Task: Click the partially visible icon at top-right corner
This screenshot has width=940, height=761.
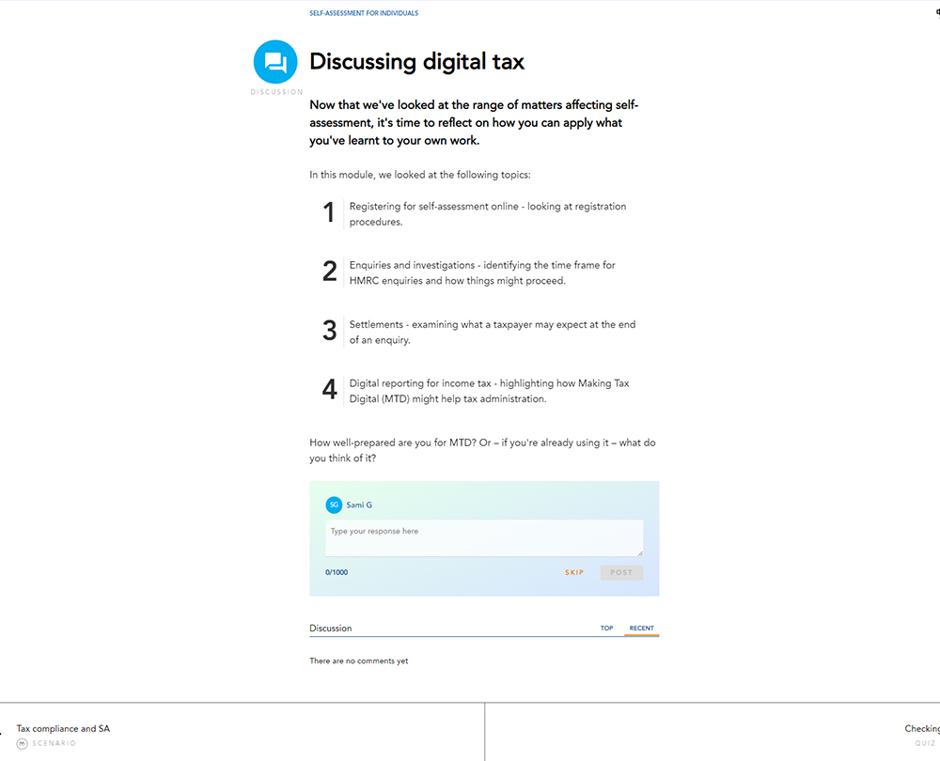Action: (936, 12)
